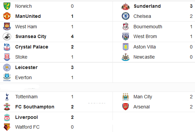Click the Liverpool club crest

[x=7, y=117]
